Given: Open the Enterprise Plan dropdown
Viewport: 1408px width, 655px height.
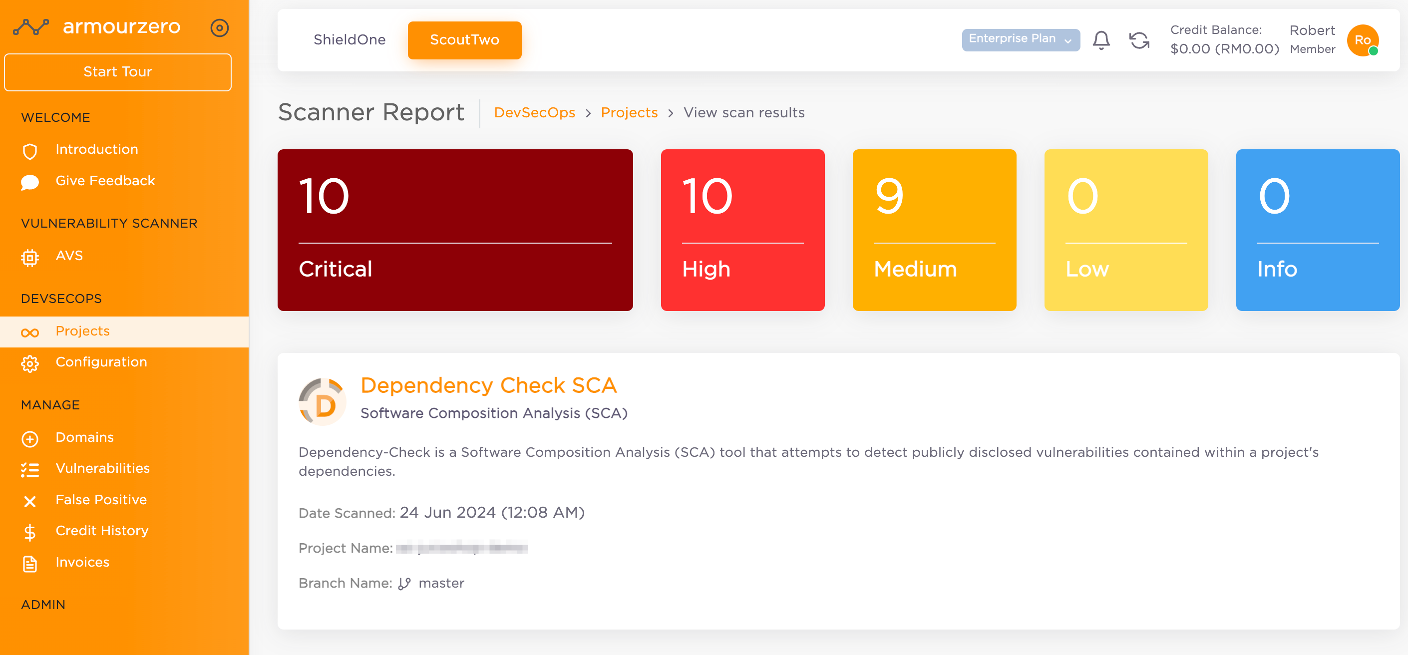Looking at the screenshot, I should tap(1021, 39).
